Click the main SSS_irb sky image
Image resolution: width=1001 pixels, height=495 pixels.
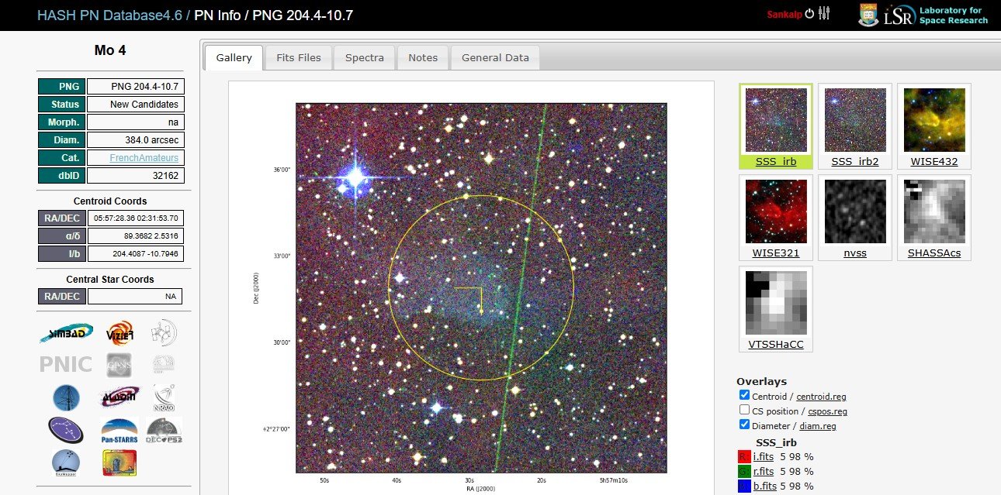pos(481,287)
